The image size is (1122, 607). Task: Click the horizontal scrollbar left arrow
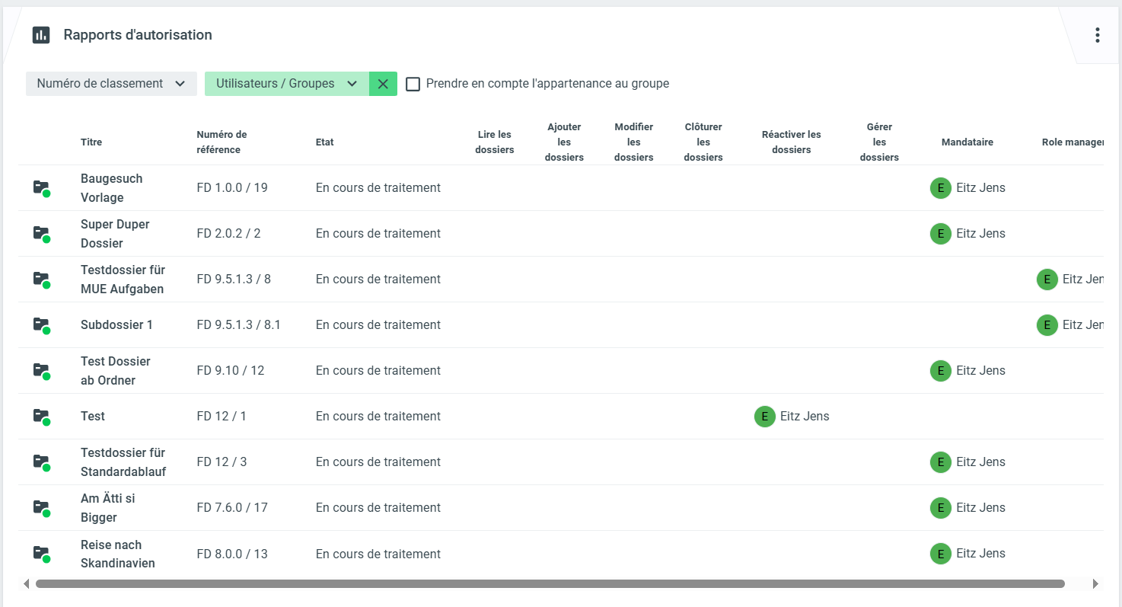[x=27, y=584]
